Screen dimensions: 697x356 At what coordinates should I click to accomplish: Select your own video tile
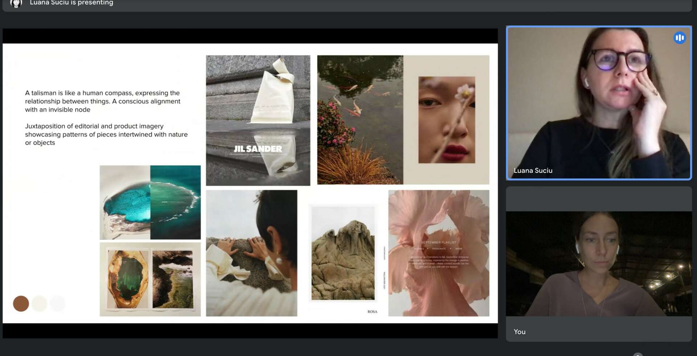tap(598, 263)
